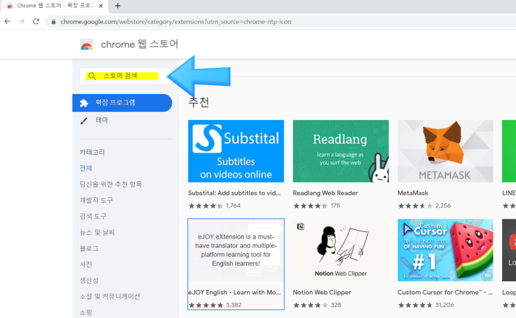Focus the 스토어 검색 search field
The height and width of the screenshot is (318, 516).
click(x=125, y=76)
